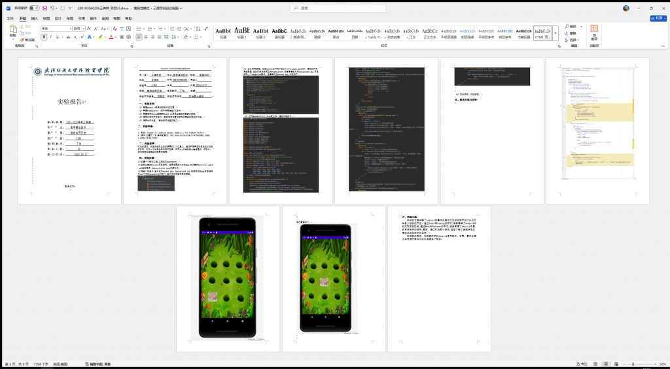Redo the action
The width and height of the screenshot is (670, 369).
tap(62, 8)
